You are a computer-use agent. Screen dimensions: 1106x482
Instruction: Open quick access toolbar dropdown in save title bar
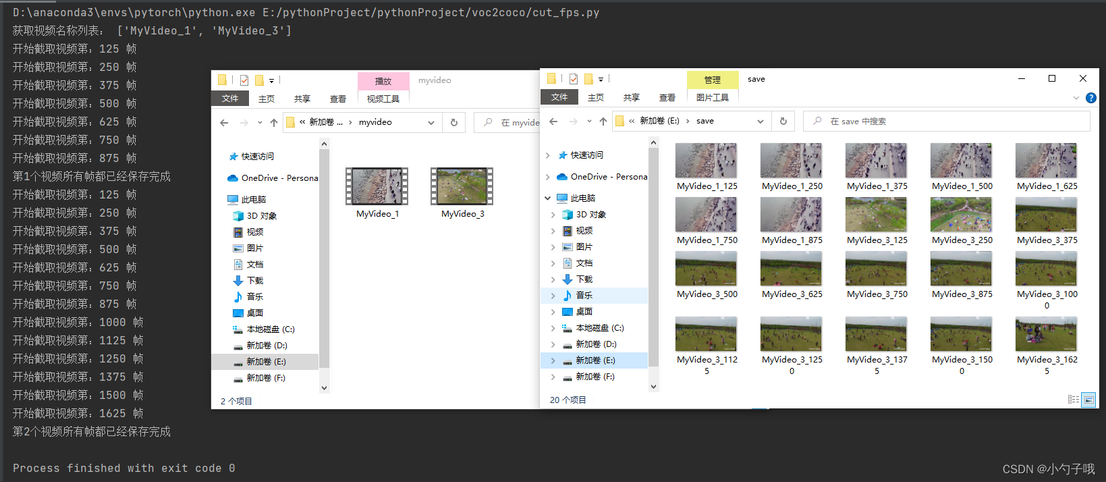click(x=601, y=80)
